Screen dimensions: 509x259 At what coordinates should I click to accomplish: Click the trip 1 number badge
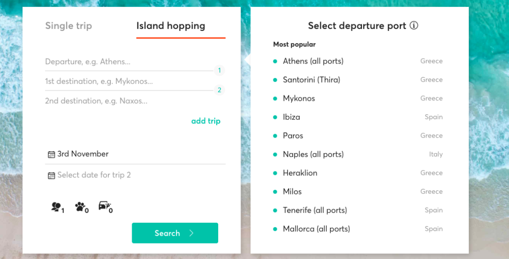219,71
